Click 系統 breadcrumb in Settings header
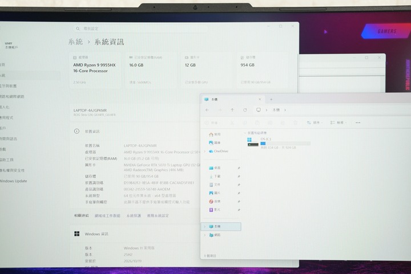411x274 pixels. (x=75, y=42)
